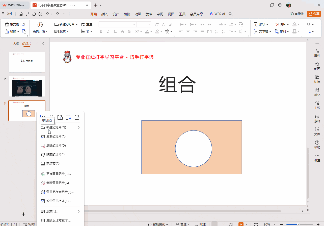The height and width of the screenshot is (226, 324).
Task: Switch to slide sorter view icon in status bar
Action: click(223, 224)
